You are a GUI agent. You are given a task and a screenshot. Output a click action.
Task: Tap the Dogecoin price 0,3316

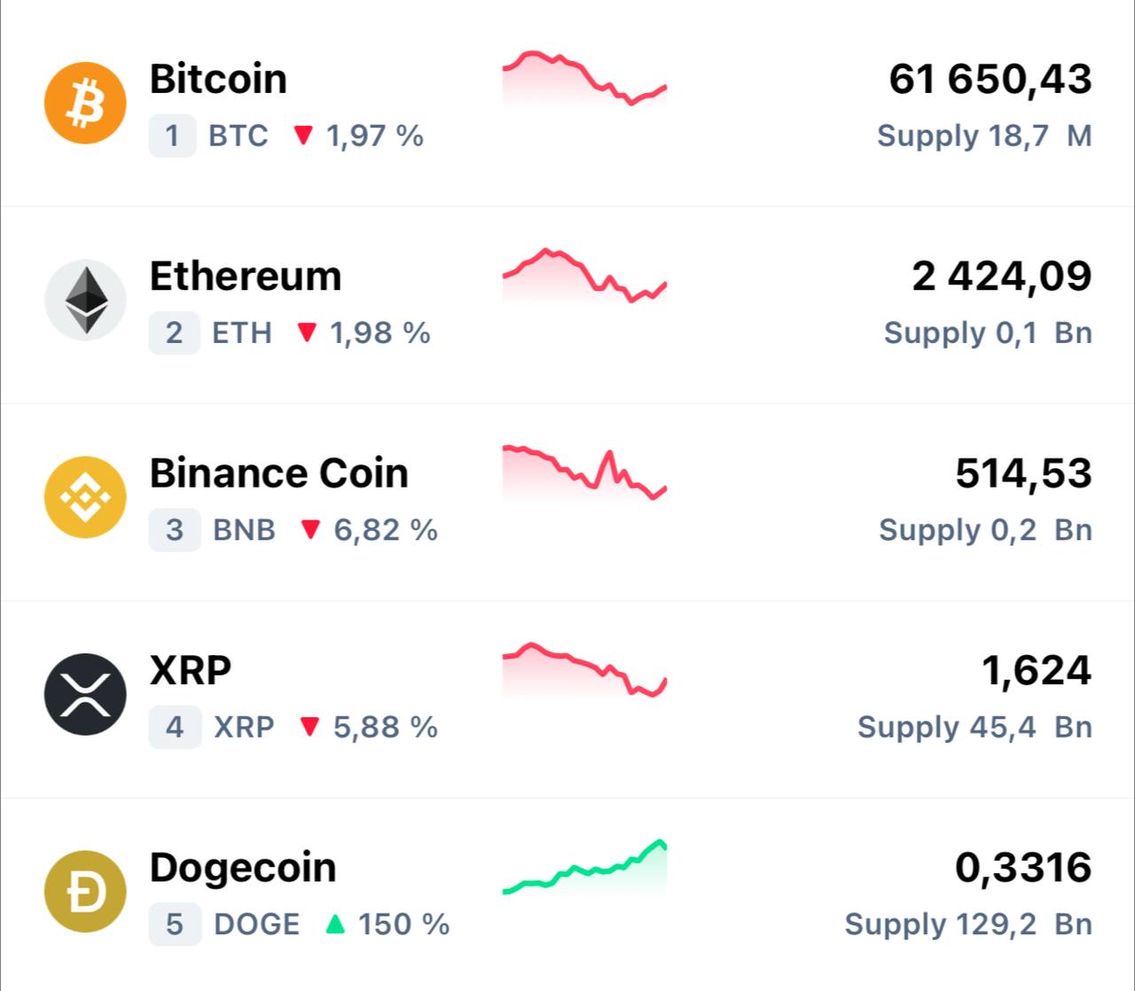click(1023, 867)
